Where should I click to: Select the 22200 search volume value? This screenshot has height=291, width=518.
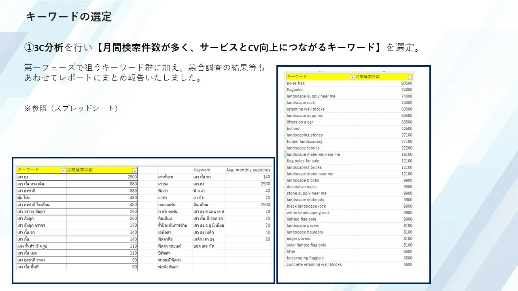[407, 148]
